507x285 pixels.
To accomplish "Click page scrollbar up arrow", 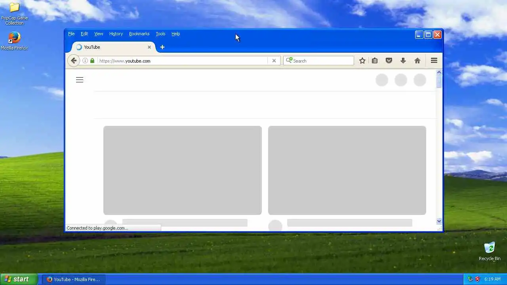I will point(439,72).
